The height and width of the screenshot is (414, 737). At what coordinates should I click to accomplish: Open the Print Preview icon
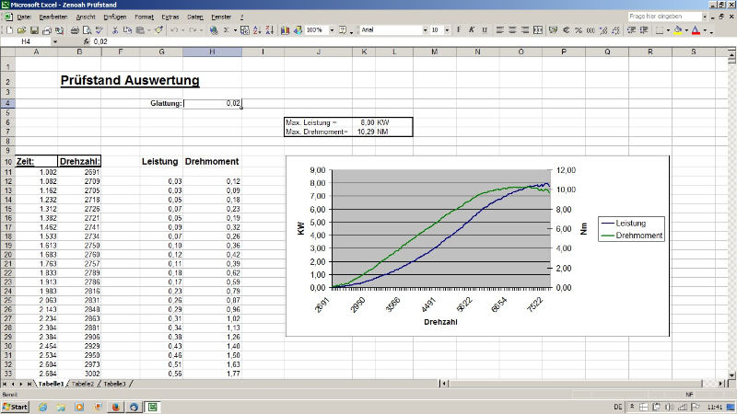pos(82,30)
